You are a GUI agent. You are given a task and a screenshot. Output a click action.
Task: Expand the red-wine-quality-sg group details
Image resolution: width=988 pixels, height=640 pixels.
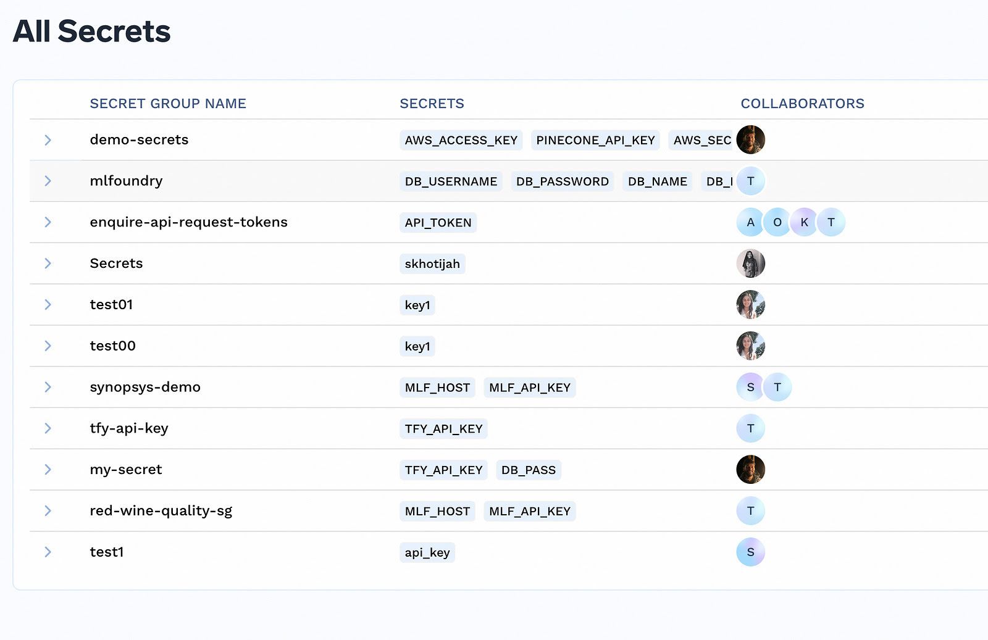click(48, 511)
